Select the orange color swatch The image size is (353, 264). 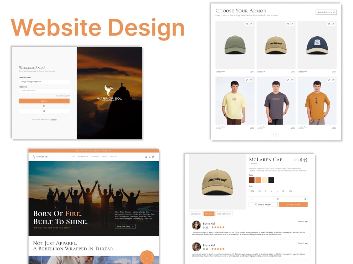coord(258,180)
